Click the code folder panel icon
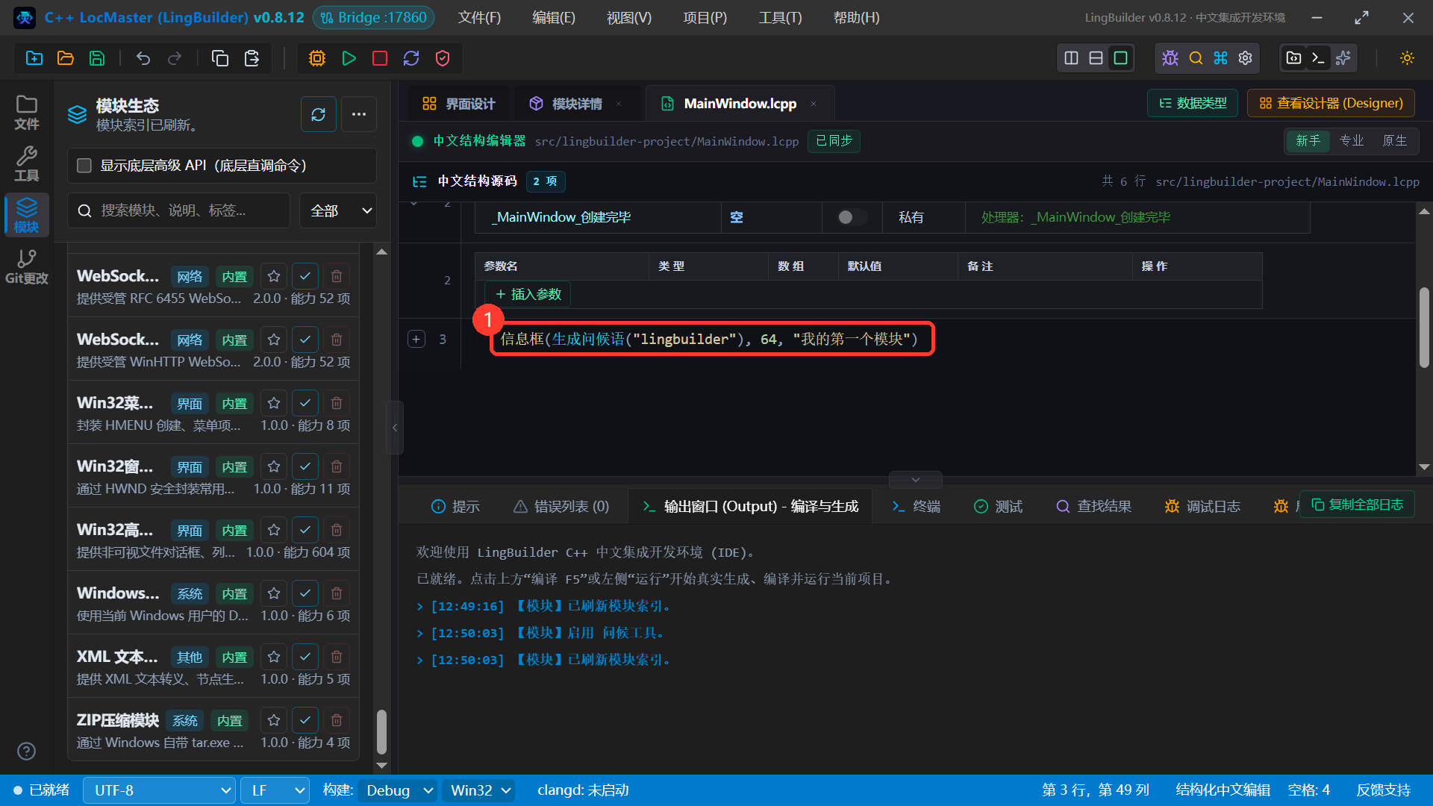The width and height of the screenshot is (1433, 806). (1294, 58)
